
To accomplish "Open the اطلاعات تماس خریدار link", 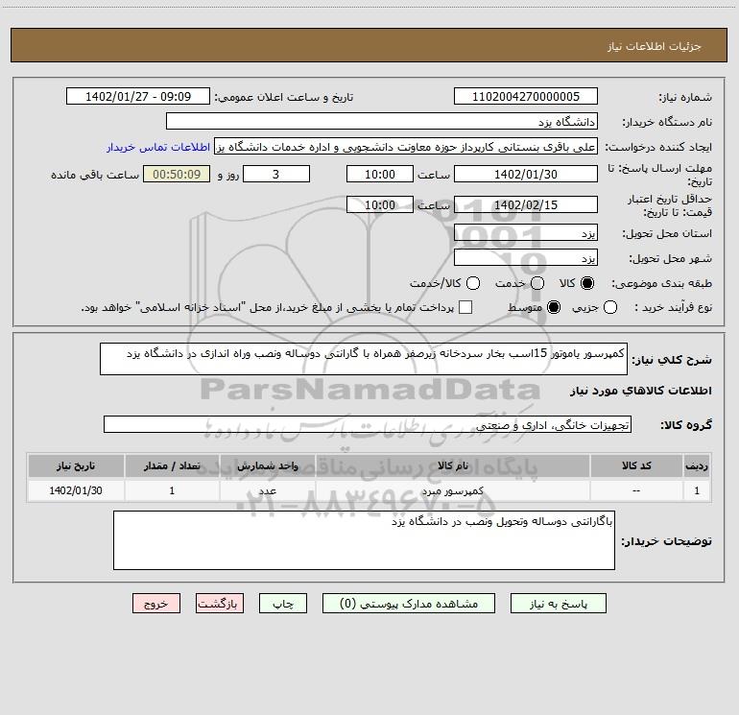I will pos(158,147).
